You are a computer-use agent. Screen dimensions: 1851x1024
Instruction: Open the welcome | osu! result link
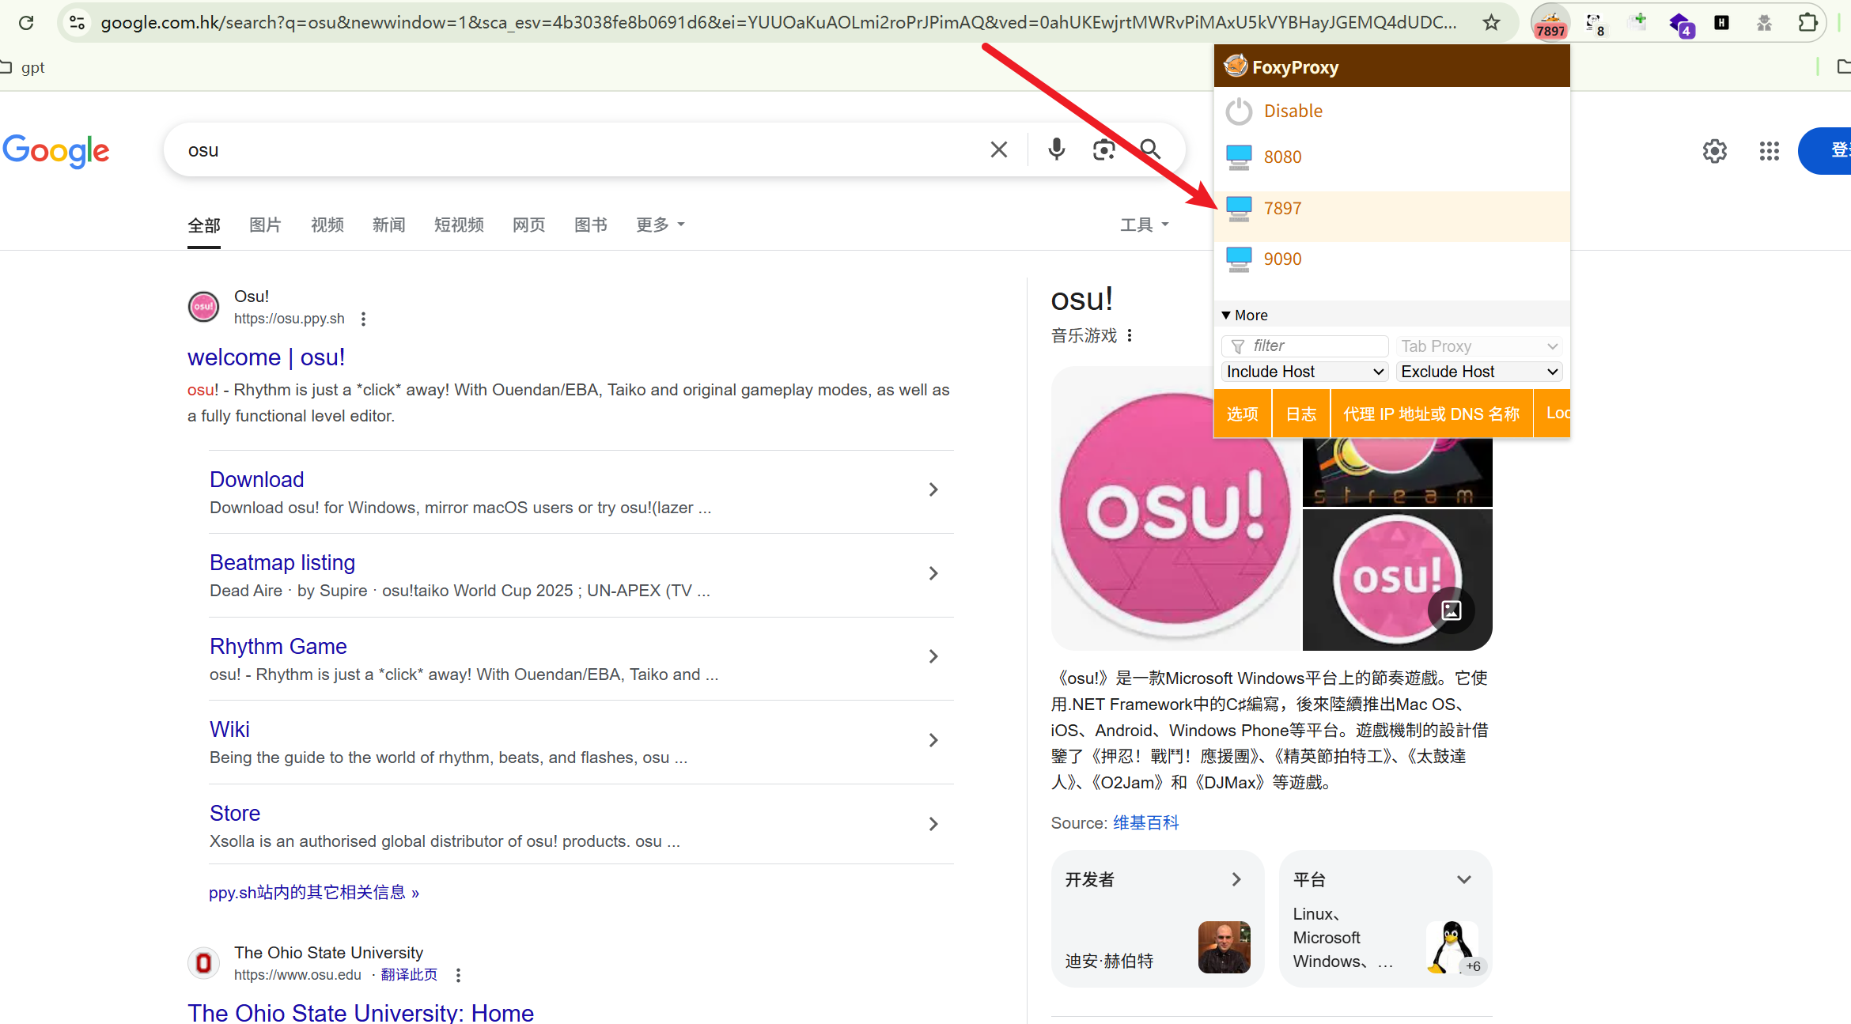(266, 357)
